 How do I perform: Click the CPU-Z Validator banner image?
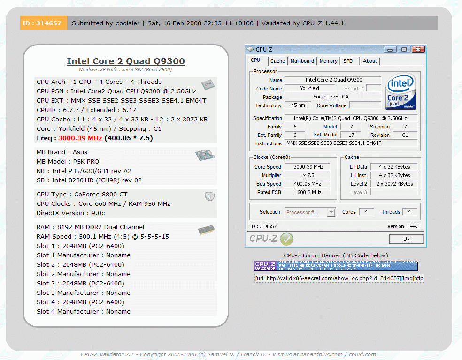tap(336, 266)
